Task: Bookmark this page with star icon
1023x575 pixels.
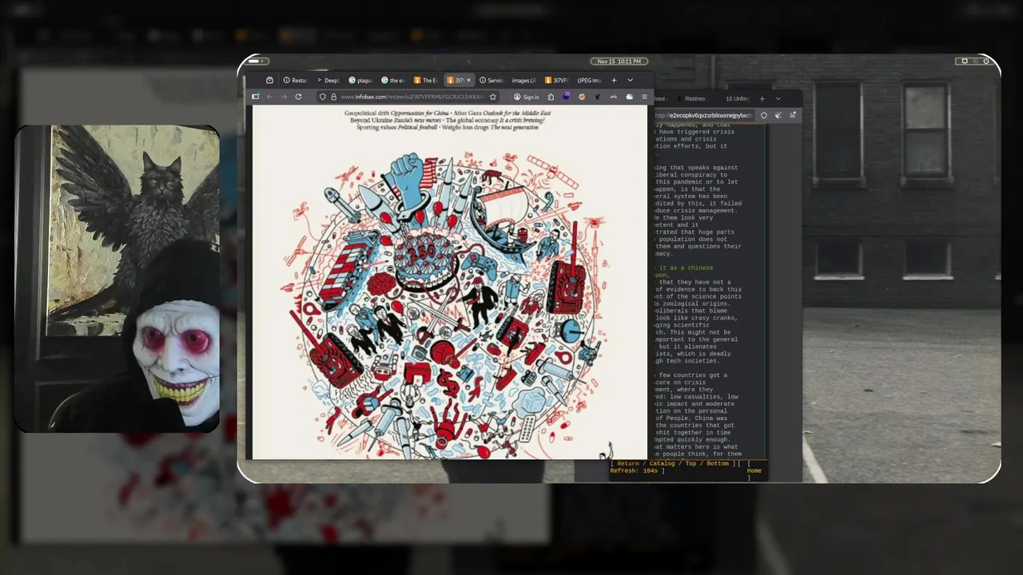Action: point(493,97)
